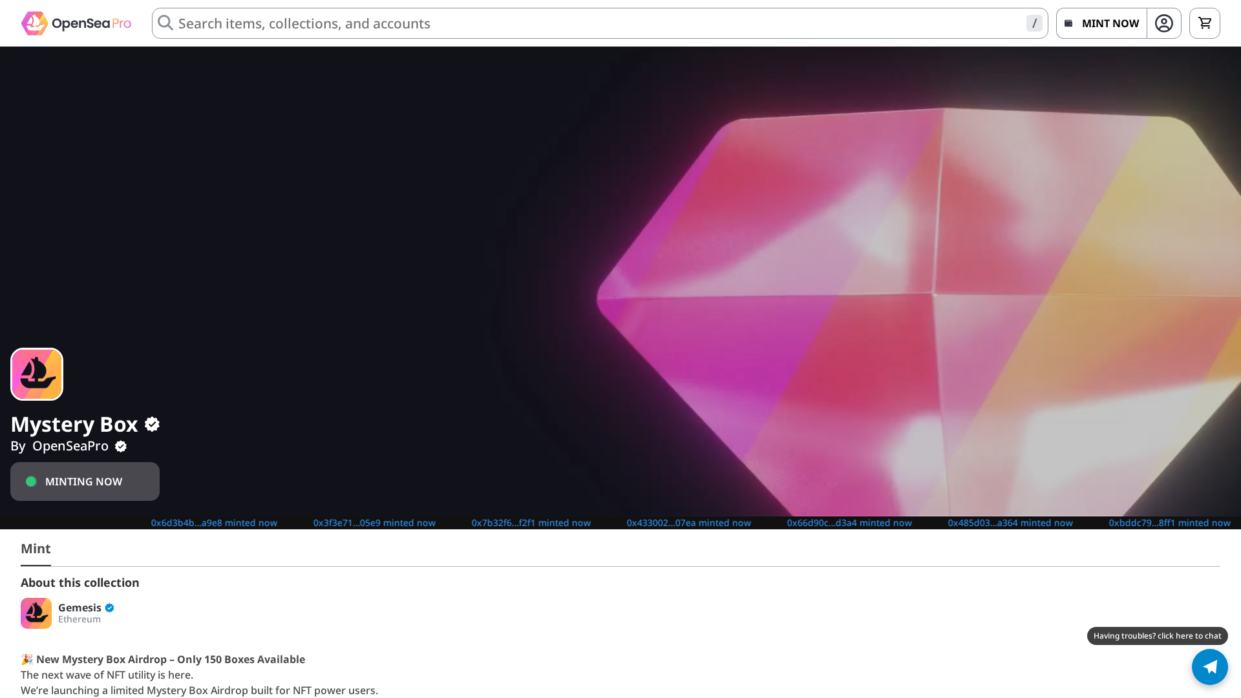Focus the search items and collections field
1241x698 pixels.
tap(600, 23)
